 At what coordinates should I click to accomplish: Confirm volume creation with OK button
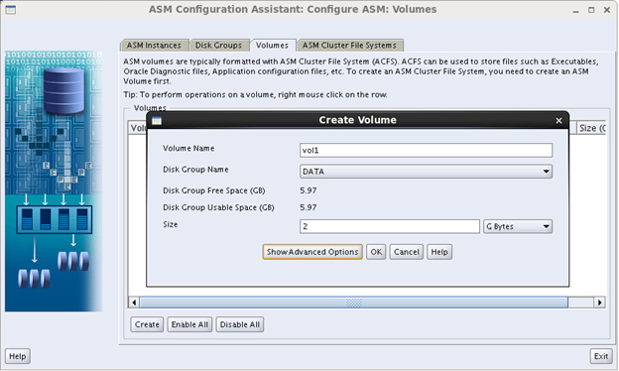[x=376, y=252]
